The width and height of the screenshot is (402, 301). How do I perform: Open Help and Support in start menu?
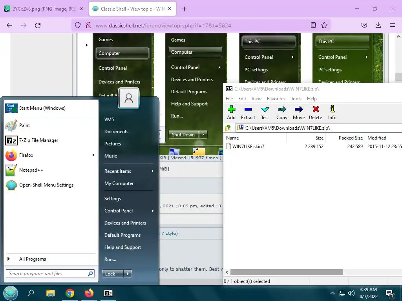122,247
